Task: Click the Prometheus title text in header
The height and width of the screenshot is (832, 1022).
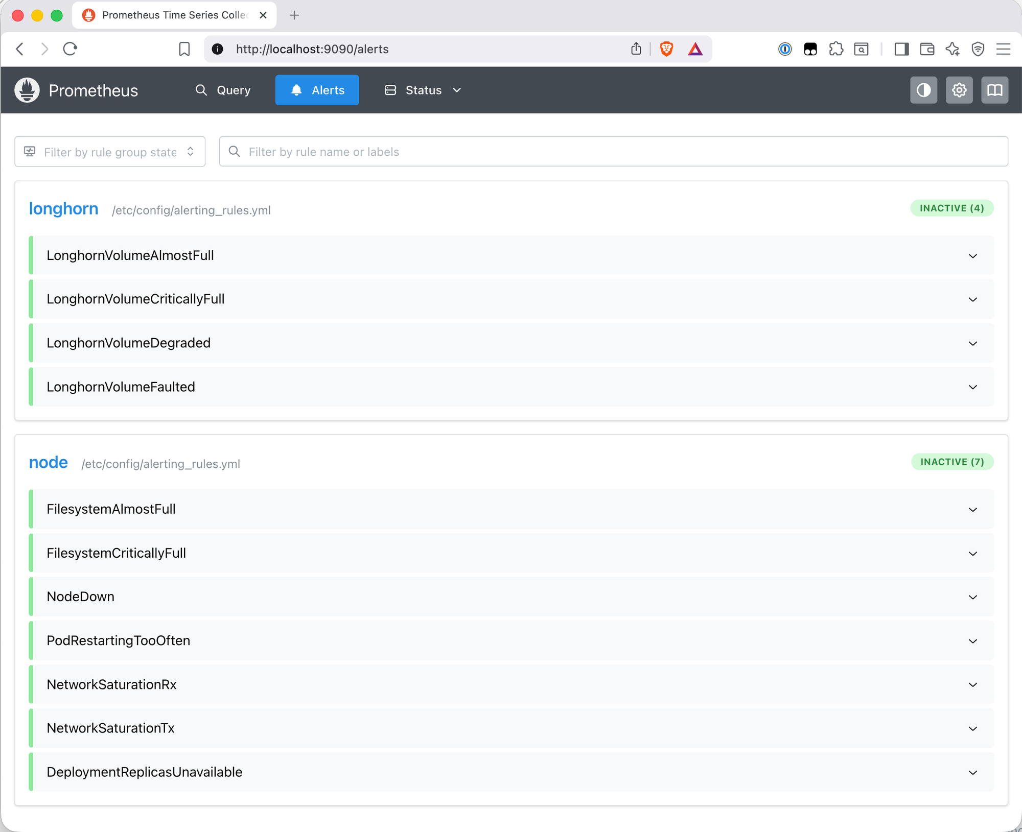Action: [x=94, y=90]
